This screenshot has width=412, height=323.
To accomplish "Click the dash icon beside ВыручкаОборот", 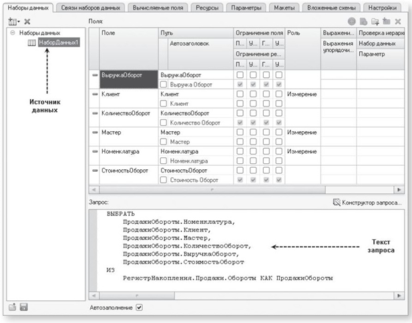I will [95, 75].
